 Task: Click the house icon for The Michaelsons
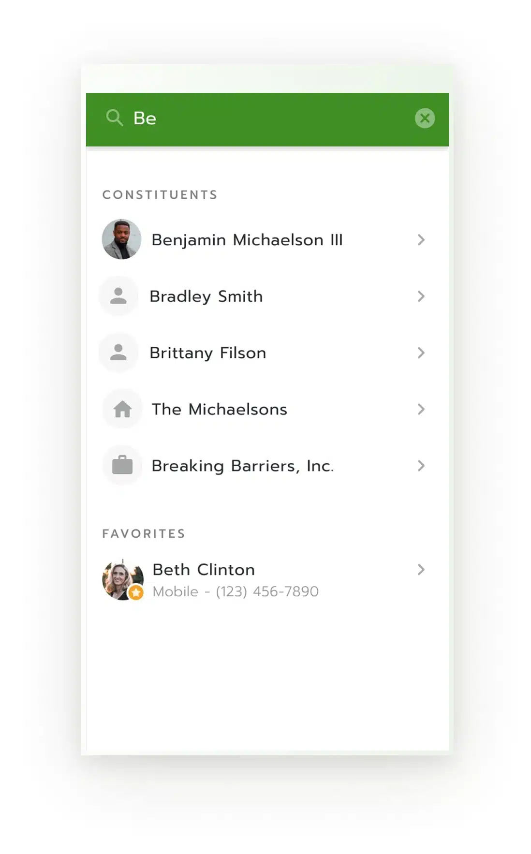pyautogui.click(x=122, y=409)
